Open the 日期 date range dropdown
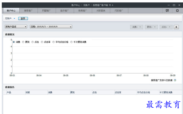 click(51, 27)
